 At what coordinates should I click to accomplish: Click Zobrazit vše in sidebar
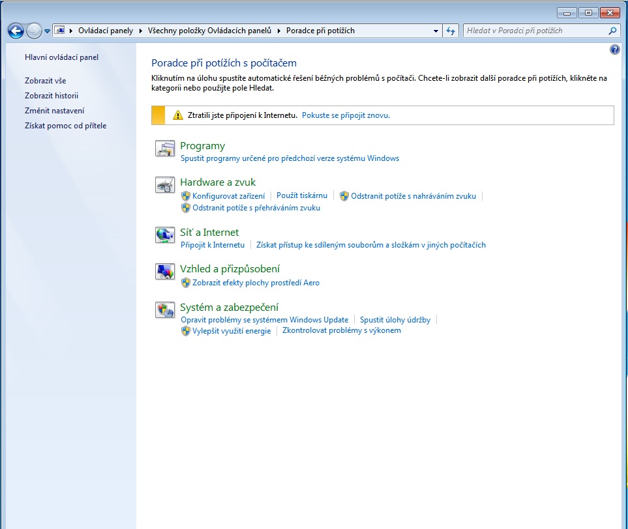pyautogui.click(x=45, y=80)
